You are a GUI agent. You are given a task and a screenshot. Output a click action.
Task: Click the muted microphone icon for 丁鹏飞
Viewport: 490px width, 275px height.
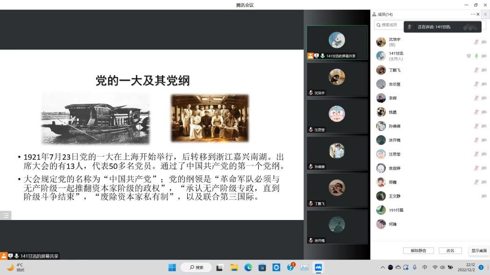[476, 70]
